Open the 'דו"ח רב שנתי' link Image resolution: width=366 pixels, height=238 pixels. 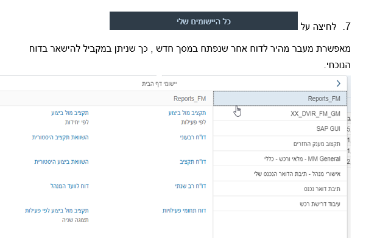coord(191,186)
